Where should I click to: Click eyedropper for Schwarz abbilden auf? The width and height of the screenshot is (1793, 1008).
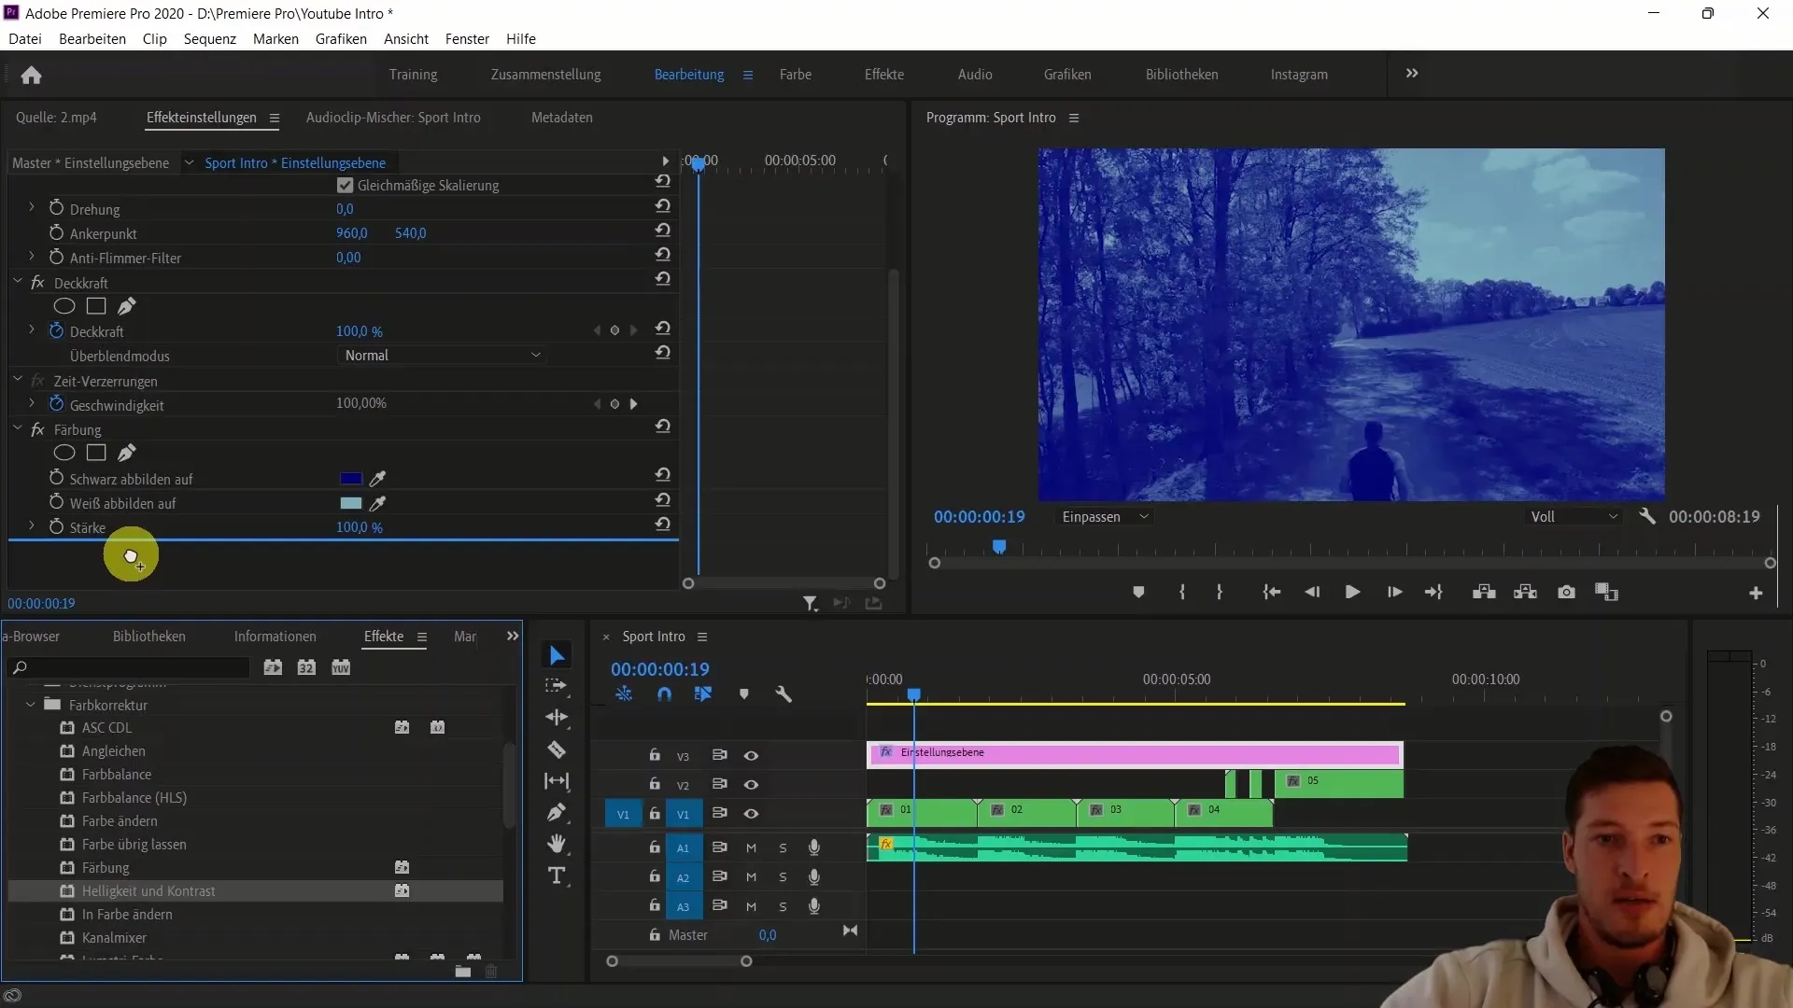(x=377, y=479)
